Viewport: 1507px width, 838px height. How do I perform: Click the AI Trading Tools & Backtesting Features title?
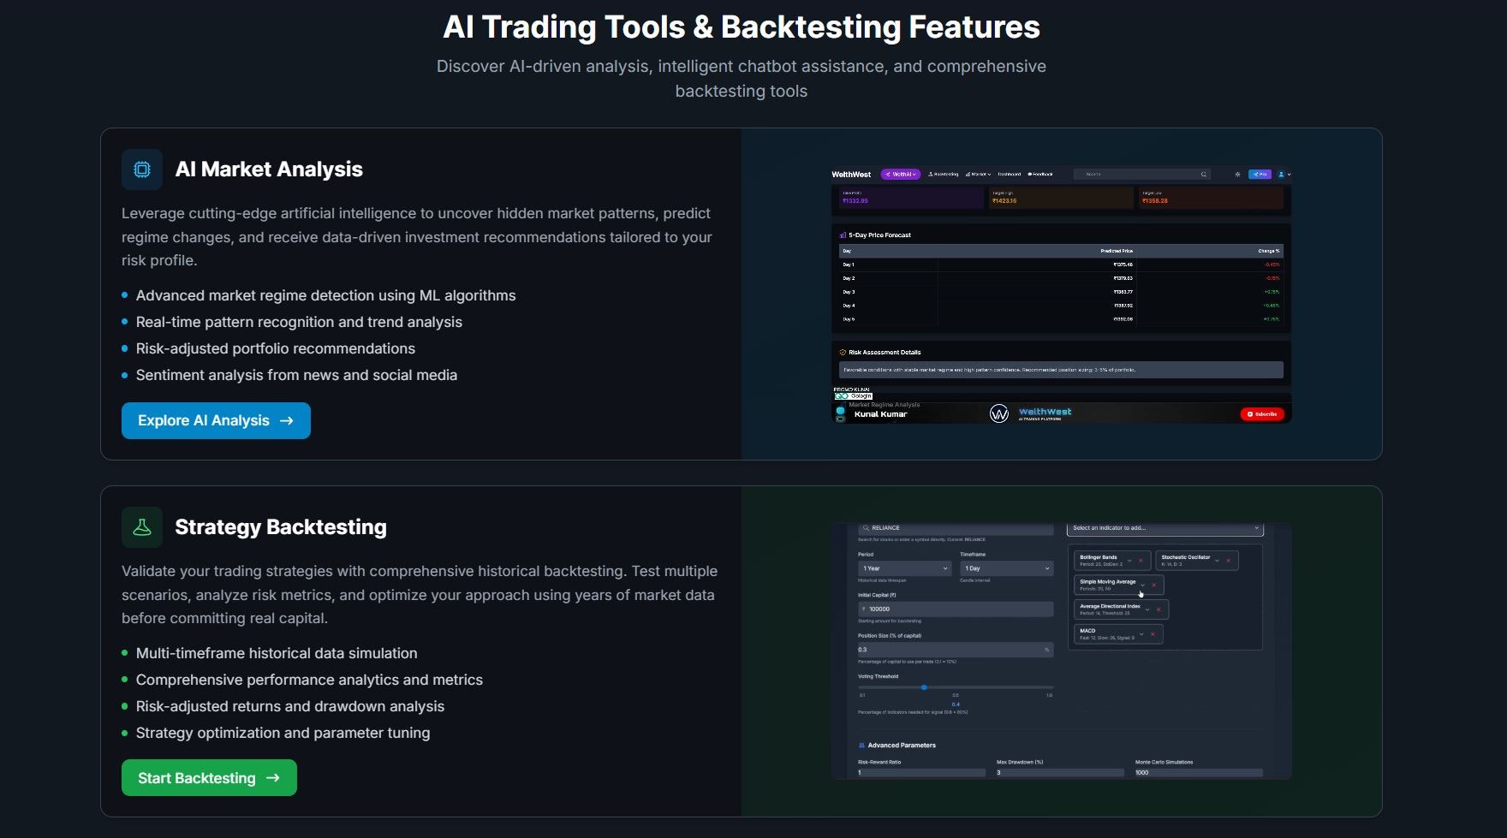(742, 27)
